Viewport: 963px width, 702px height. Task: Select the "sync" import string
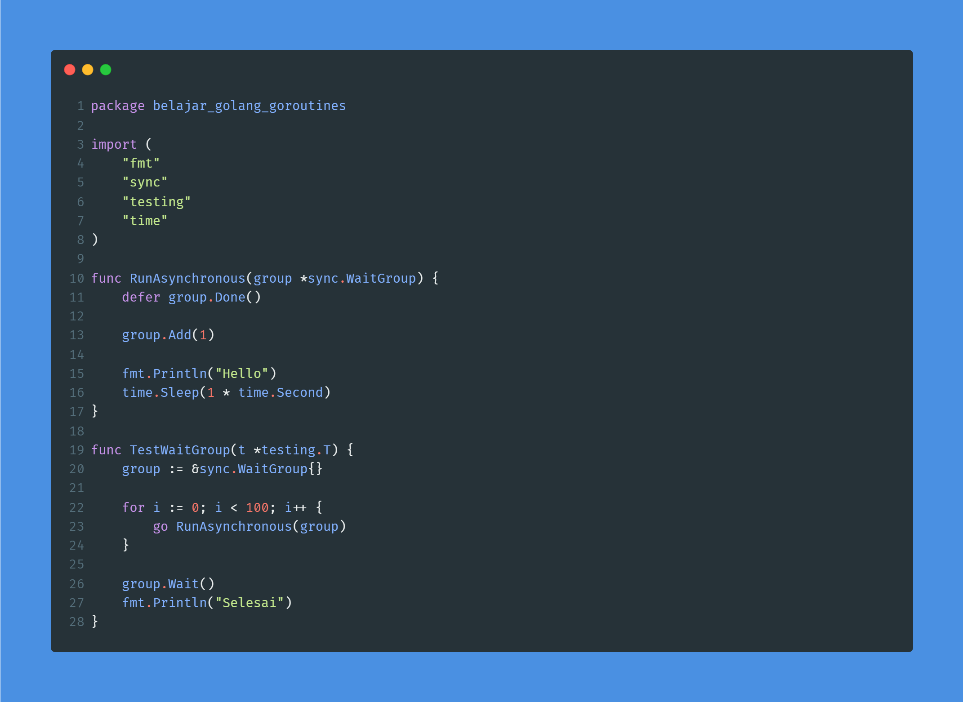(145, 182)
